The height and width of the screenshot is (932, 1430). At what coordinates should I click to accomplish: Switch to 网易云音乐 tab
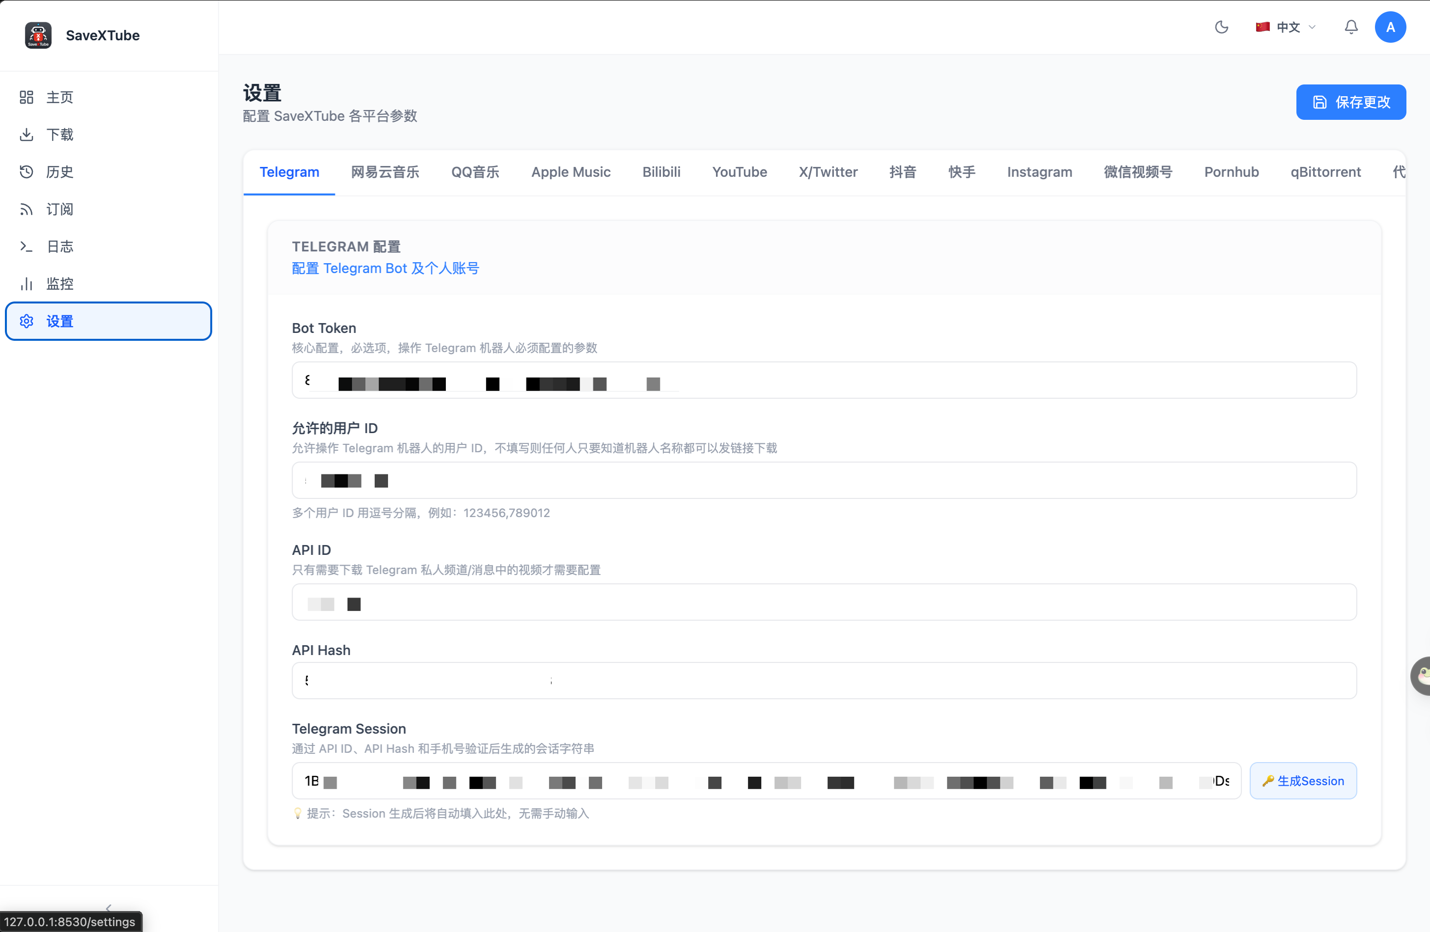(385, 172)
